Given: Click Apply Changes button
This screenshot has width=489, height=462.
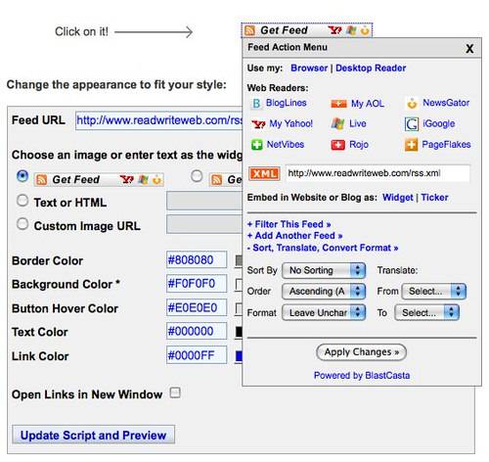Looking at the screenshot, I should (361, 352).
